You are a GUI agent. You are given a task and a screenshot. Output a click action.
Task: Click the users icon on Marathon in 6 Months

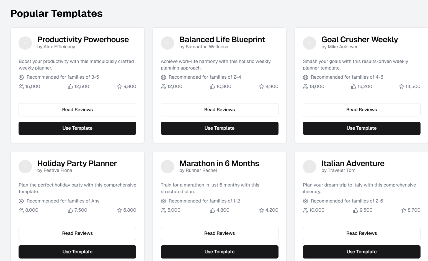(x=163, y=211)
